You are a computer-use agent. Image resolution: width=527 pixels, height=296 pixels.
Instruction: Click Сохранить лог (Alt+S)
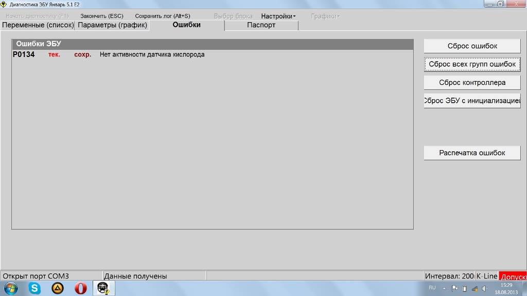coord(162,16)
